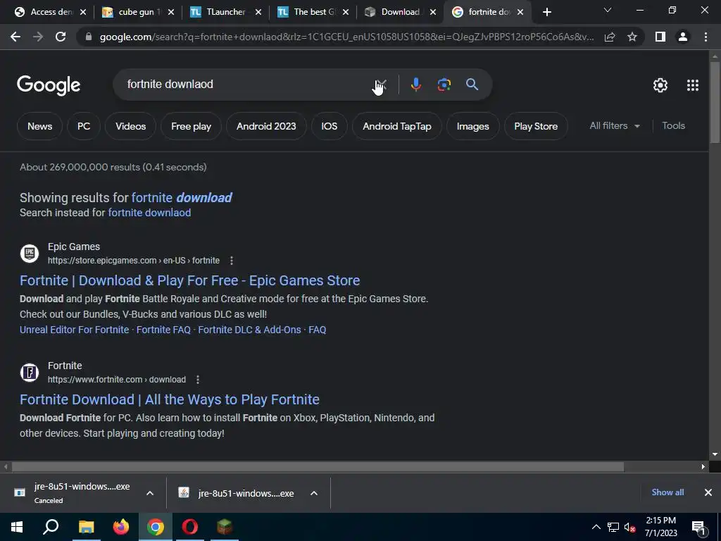Open Google quick settings gear
The image size is (721, 541).
click(x=660, y=85)
